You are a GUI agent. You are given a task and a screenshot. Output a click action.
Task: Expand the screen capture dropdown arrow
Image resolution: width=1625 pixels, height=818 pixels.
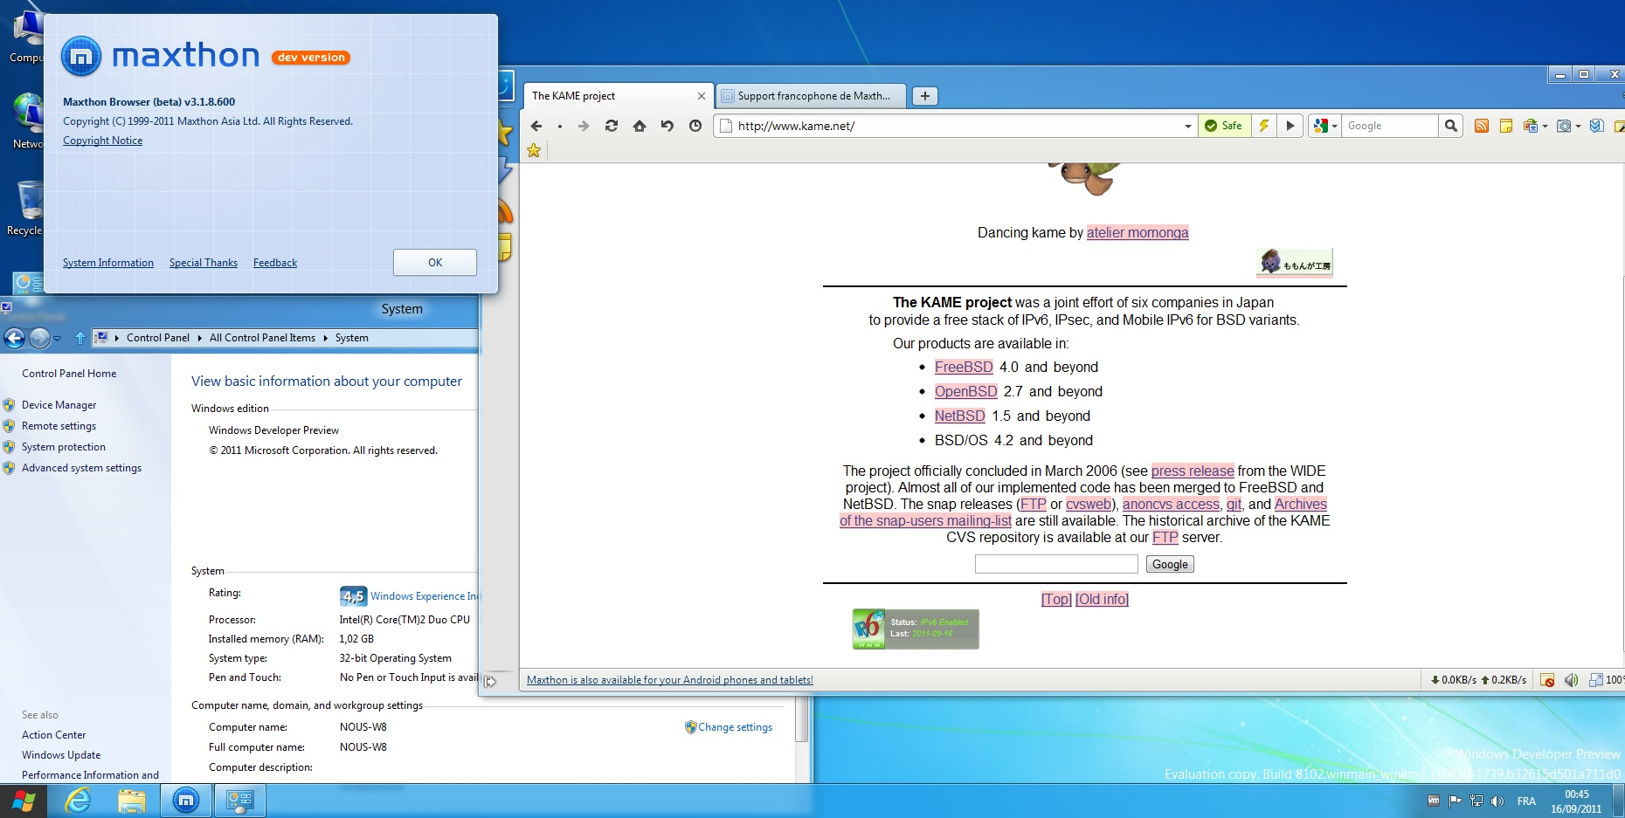click(1578, 127)
